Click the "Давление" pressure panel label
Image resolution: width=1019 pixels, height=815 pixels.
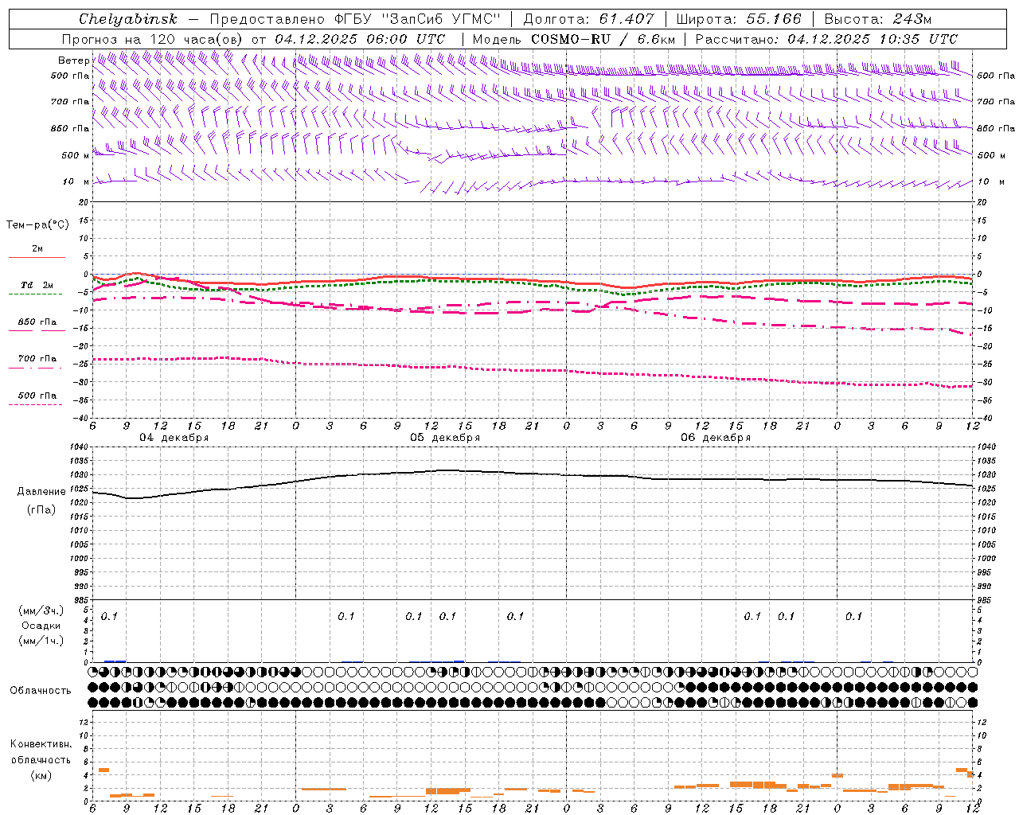click(x=41, y=492)
